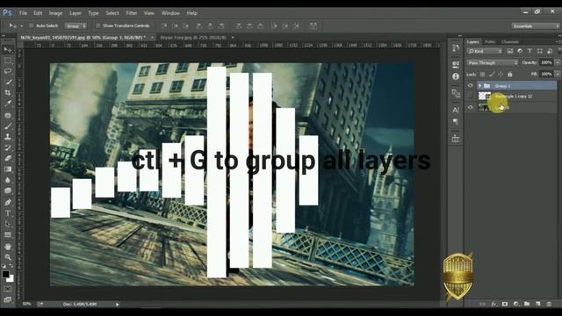Image resolution: width=562 pixels, height=316 pixels.
Task: Open the Move tool preset picker arrow
Action: point(21,25)
